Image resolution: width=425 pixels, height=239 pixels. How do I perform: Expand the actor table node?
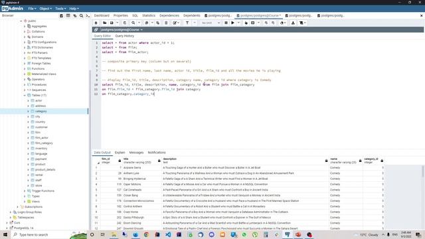click(x=28, y=100)
